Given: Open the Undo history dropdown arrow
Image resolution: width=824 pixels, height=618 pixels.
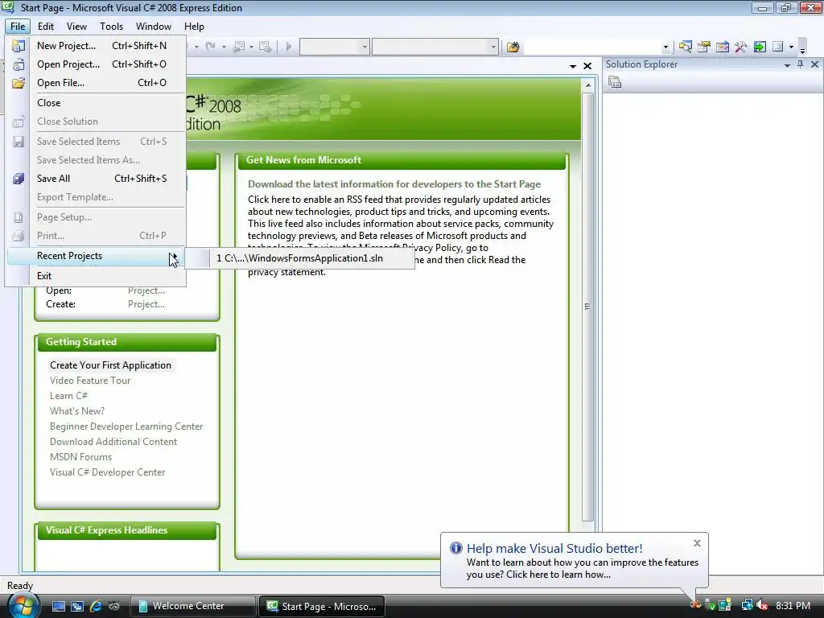Looking at the screenshot, I should pyautogui.click(x=196, y=47).
